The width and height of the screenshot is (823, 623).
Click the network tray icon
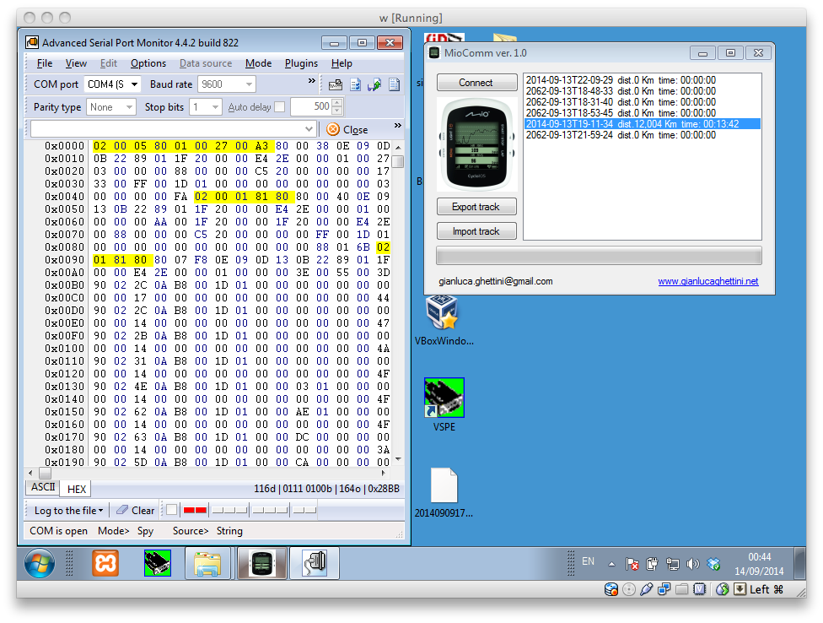point(672,564)
